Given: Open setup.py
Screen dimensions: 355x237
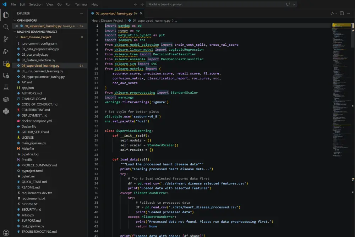Looking at the screenshot, I should (x=28, y=215).
